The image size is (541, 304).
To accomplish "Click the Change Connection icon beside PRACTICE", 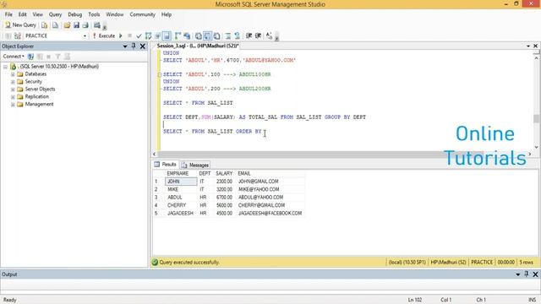I will pos(18,35).
